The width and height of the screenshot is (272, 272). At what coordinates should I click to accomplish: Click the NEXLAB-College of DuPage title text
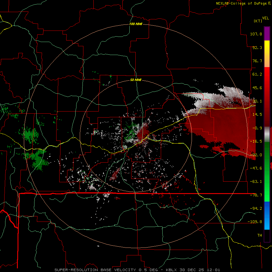[241, 3]
